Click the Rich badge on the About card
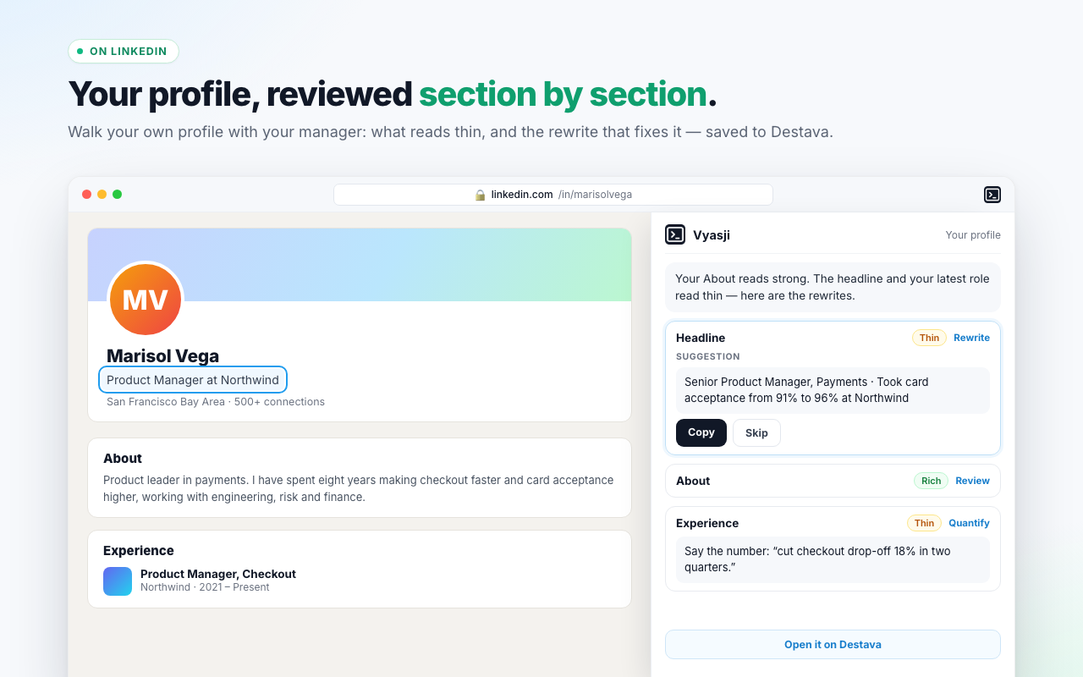Viewport: 1083px width, 677px height. click(x=931, y=481)
